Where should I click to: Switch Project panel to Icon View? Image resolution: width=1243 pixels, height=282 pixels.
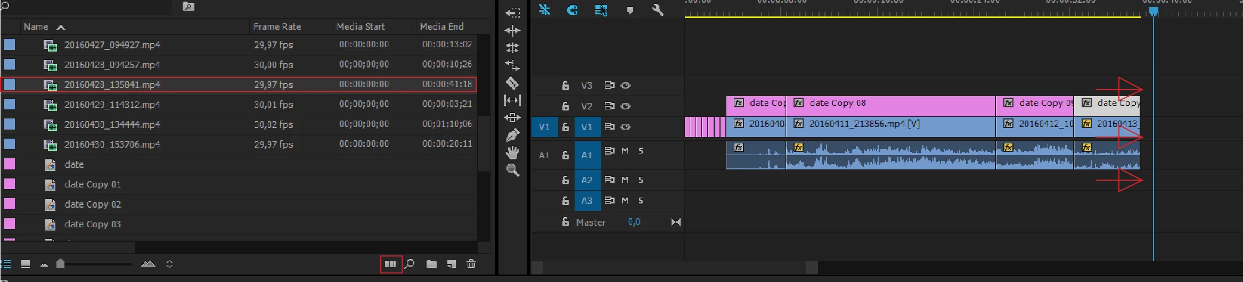25,263
